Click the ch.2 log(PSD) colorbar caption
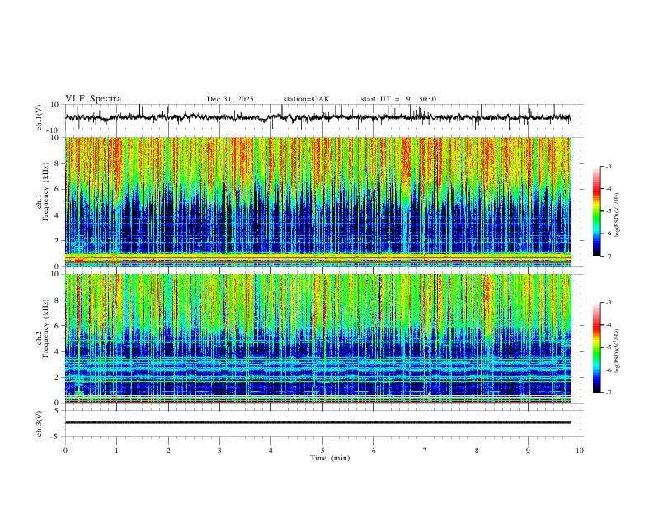 [617, 351]
